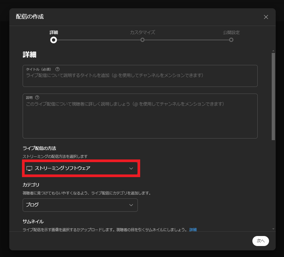Click the 詳細 step circle indicator

coord(54,40)
